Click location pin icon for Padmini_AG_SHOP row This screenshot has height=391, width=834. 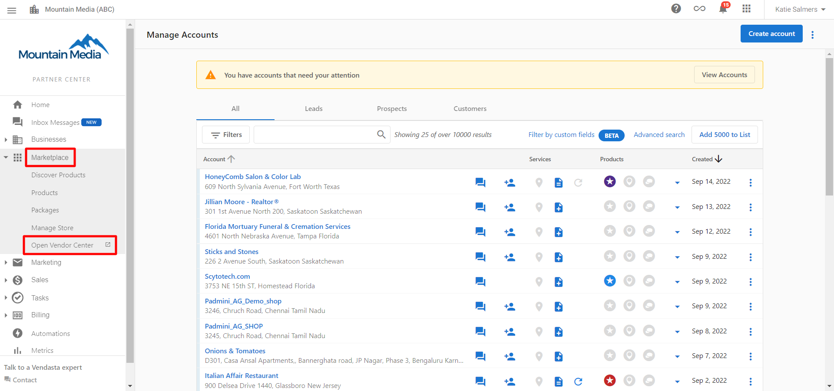[x=539, y=332]
